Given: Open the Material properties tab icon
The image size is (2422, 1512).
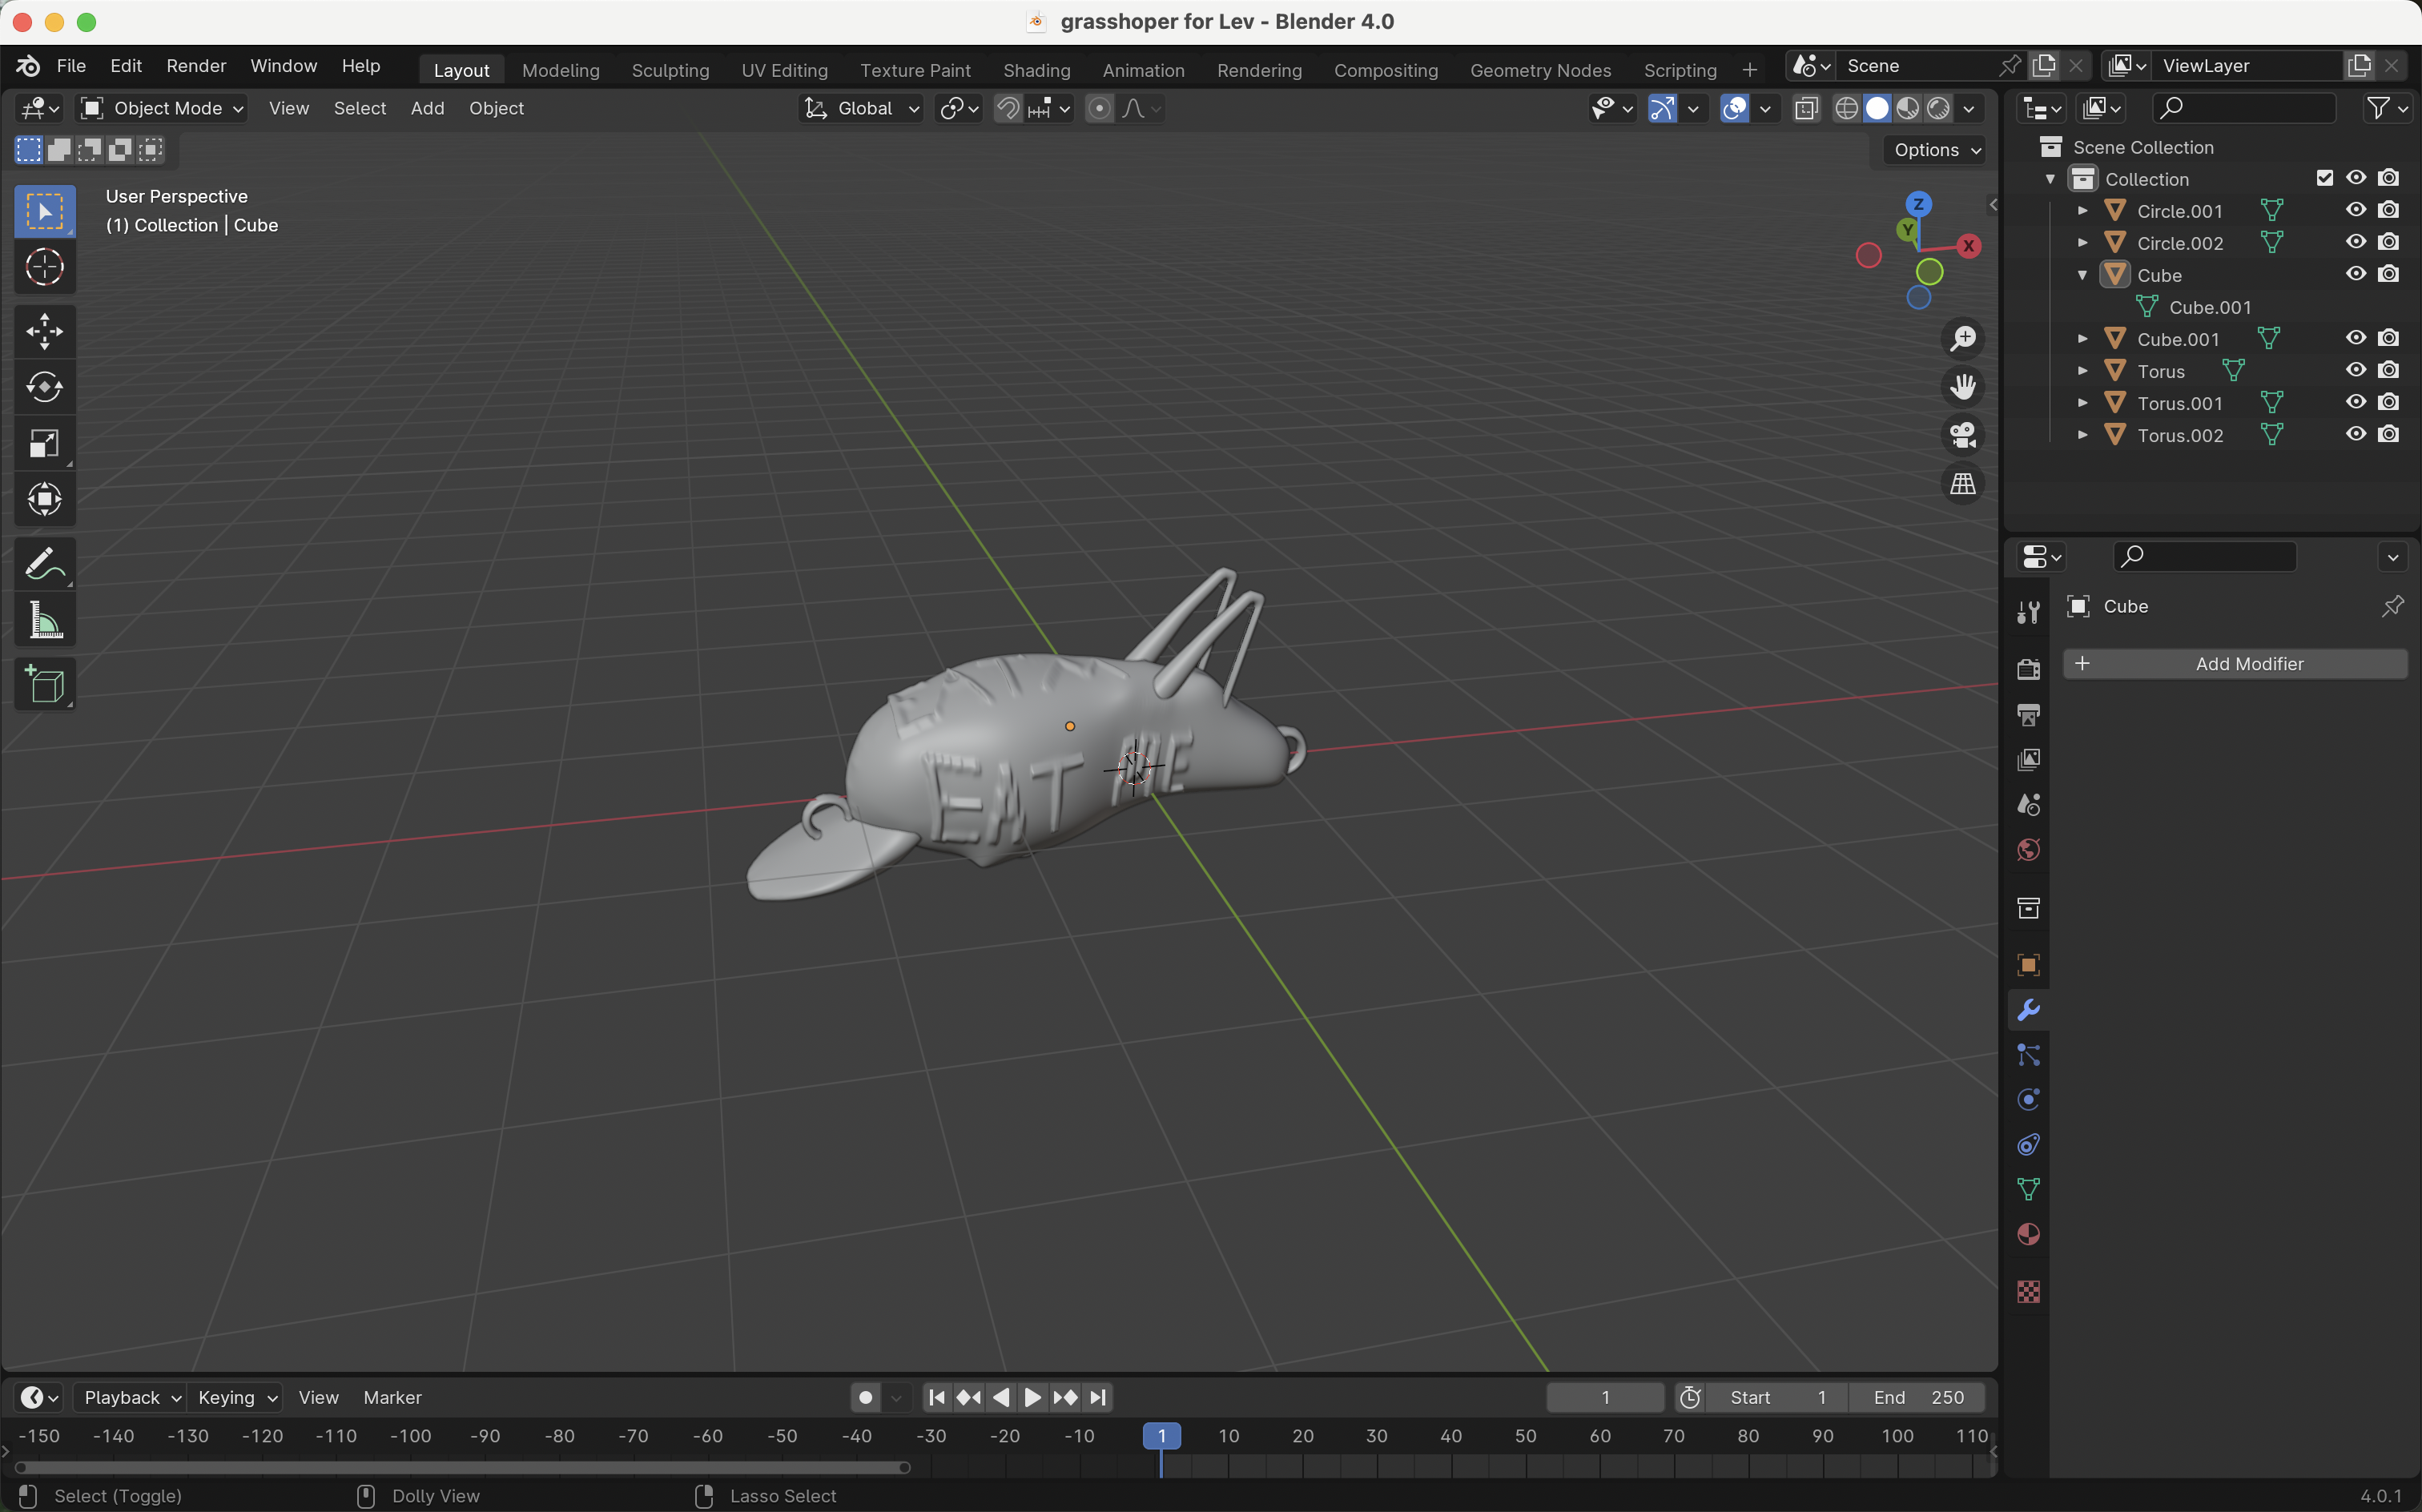Looking at the screenshot, I should point(2028,1235).
